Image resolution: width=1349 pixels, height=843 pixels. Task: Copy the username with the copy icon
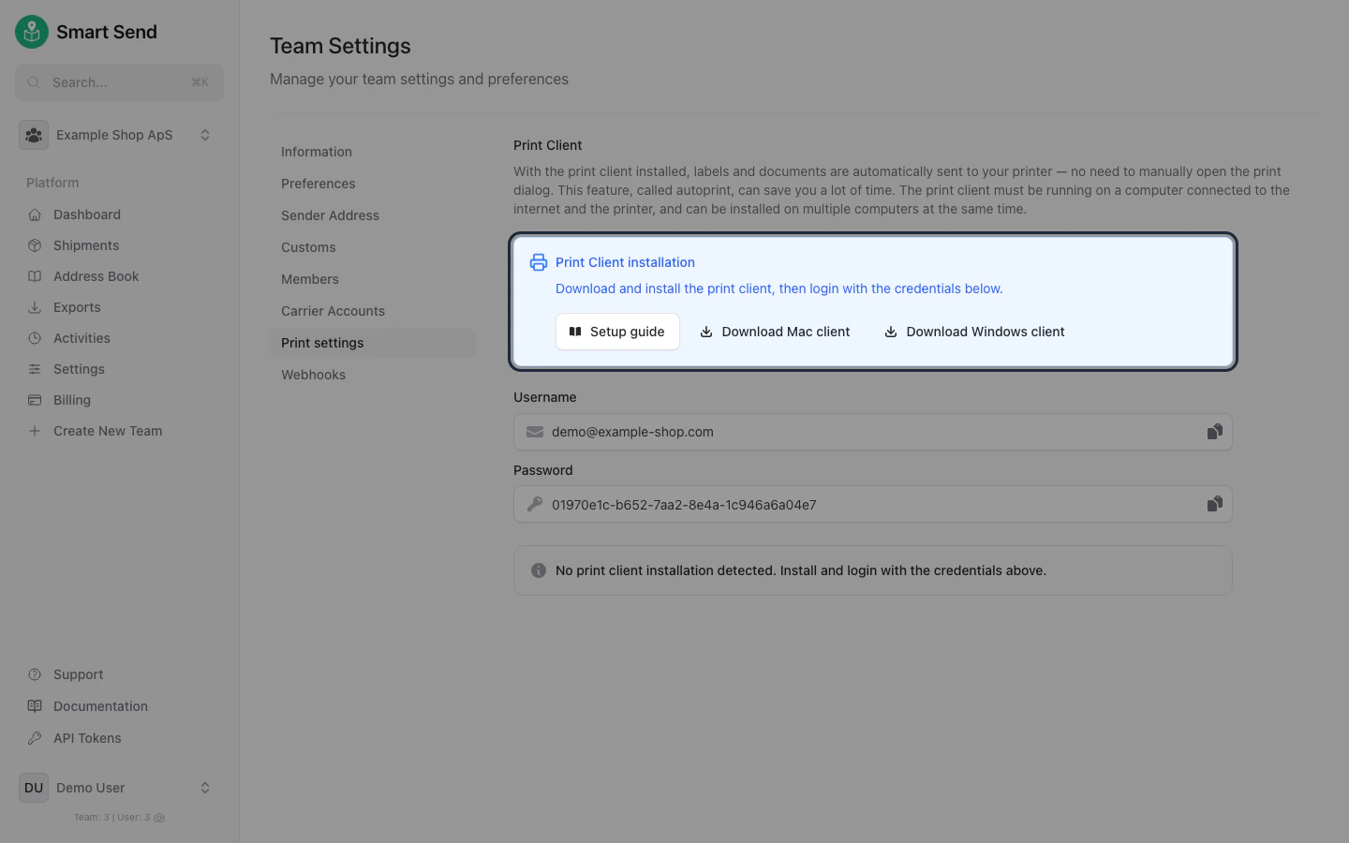[1214, 431]
